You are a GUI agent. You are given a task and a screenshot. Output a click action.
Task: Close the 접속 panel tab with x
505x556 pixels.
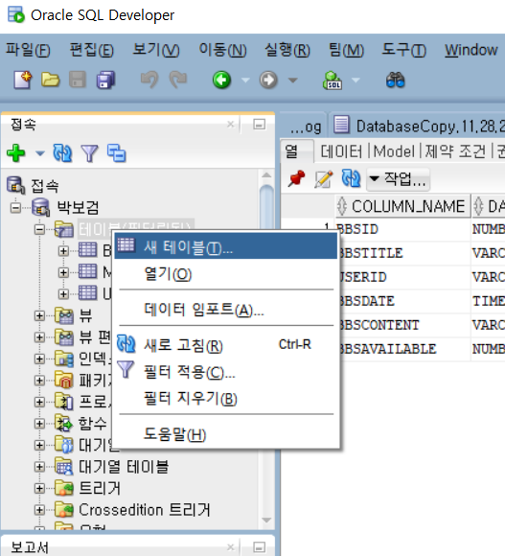[x=230, y=124]
